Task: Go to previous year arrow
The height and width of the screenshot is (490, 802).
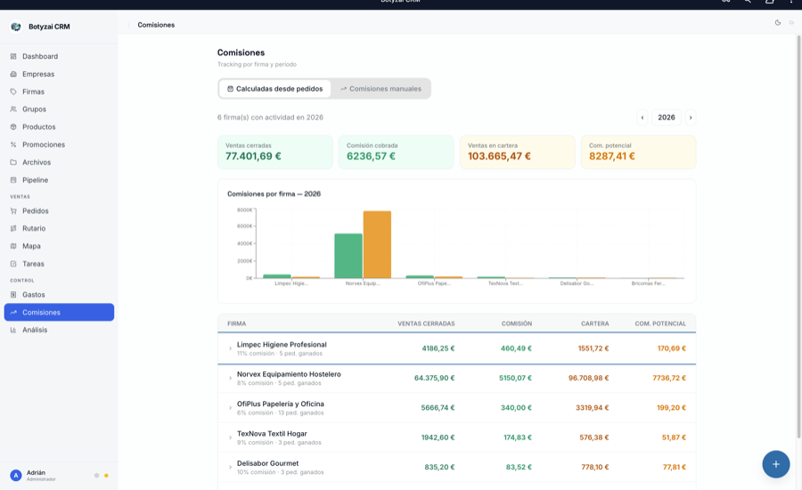Action: (x=642, y=117)
